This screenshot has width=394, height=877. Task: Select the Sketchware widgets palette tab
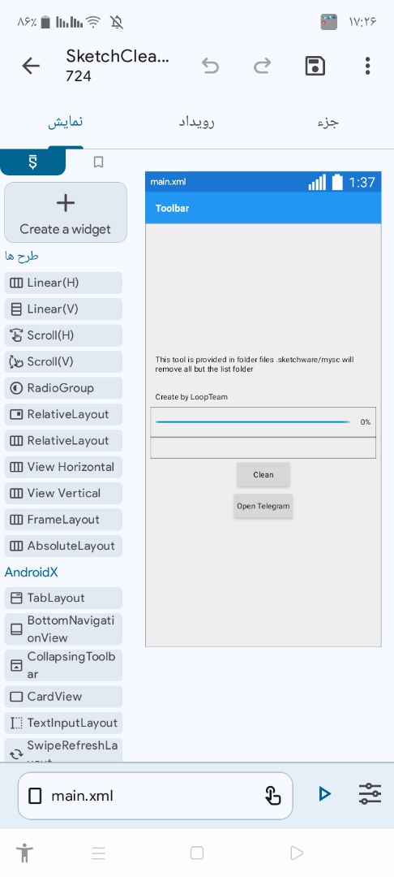(x=33, y=162)
